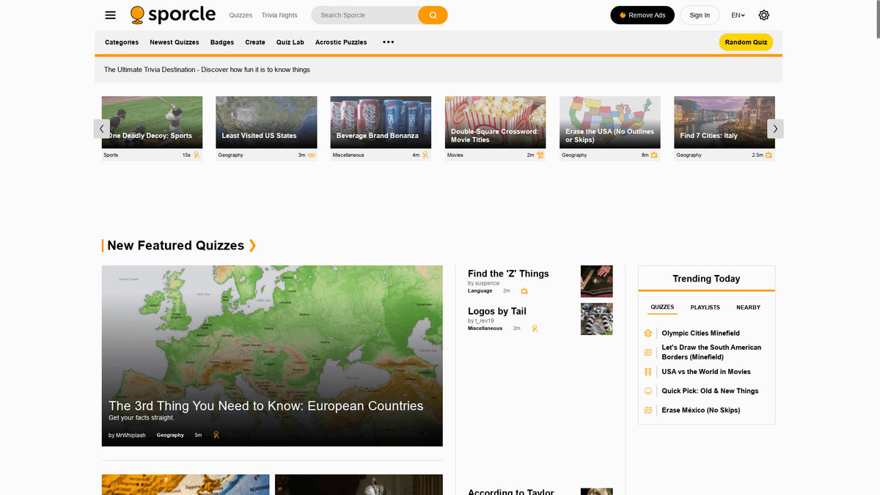Expand the three-dots overflow menu in the navigation bar
The height and width of the screenshot is (495, 880).
[x=388, y=42]
